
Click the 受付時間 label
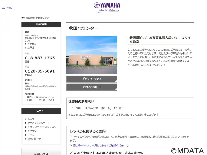point(29,94)
